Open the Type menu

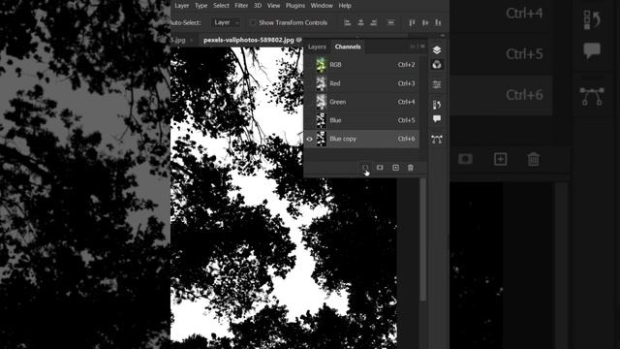click(201, 6)
